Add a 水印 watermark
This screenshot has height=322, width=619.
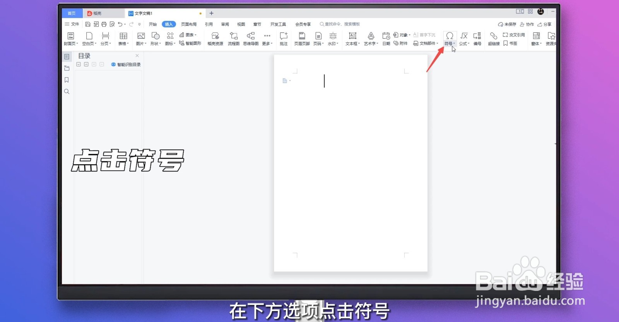[x=333, y=39]
